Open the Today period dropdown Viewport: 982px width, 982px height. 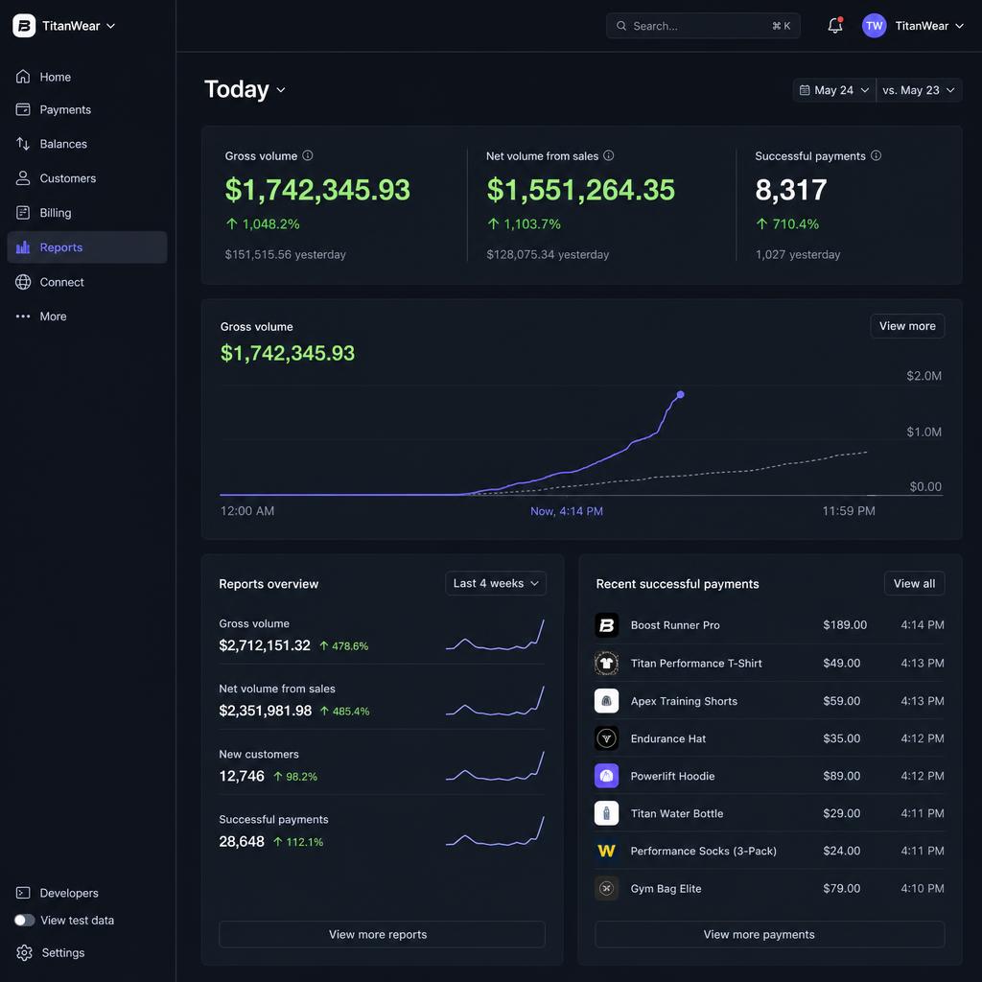pos(245,89)
